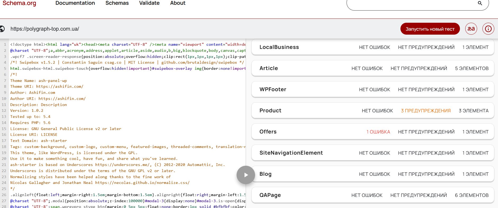Expand the QAPage result row
The image size is (498, 208).
[x=373, y=195]
